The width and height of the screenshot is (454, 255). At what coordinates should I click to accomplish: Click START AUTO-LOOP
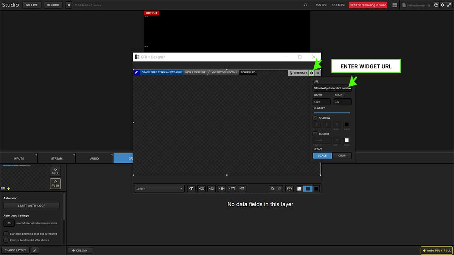(x=31, y=206)
